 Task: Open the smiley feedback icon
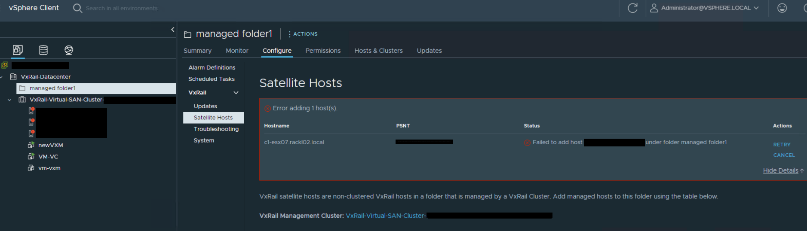782,8
